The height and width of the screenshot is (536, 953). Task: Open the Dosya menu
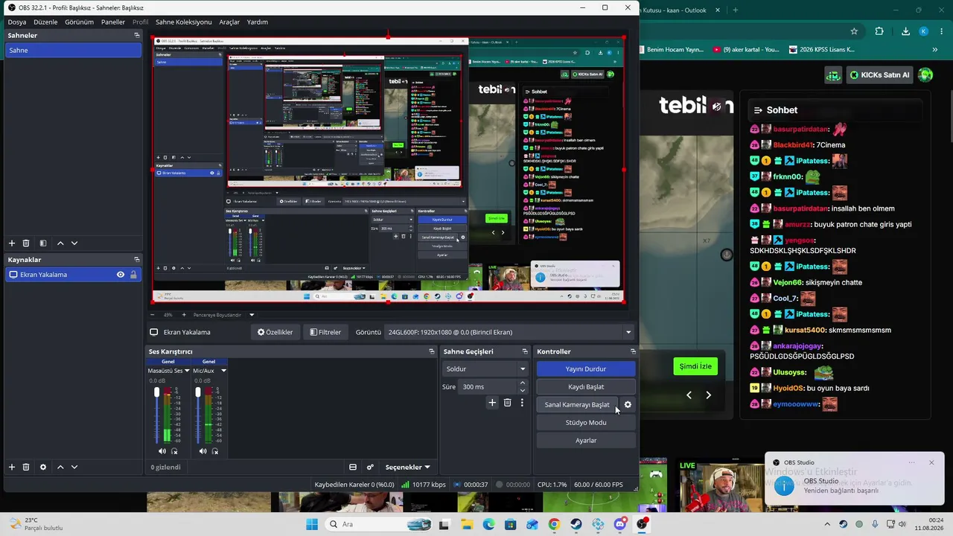coord(16,22)
